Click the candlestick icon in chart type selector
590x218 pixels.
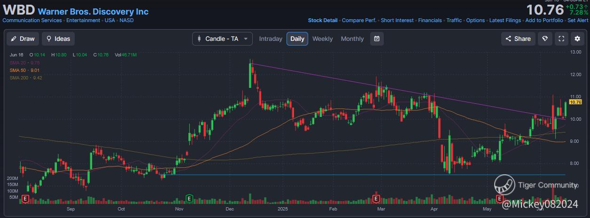(199, 39)
